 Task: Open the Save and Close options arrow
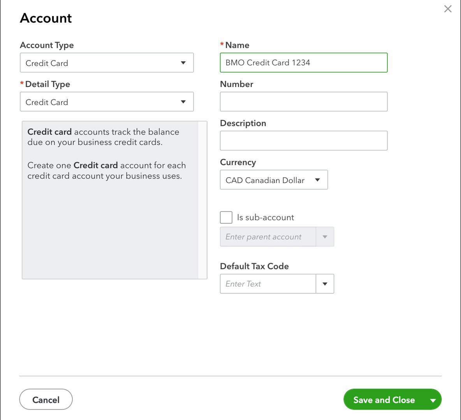point(432,399)
